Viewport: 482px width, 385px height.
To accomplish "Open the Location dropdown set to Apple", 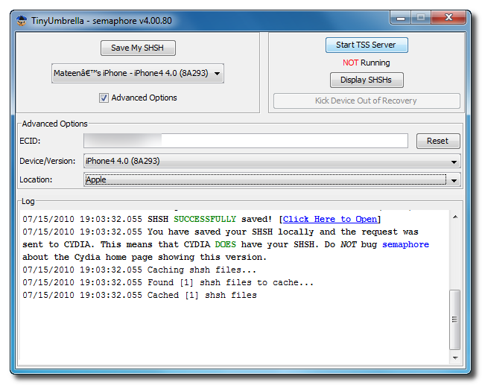I will (272, 179).
